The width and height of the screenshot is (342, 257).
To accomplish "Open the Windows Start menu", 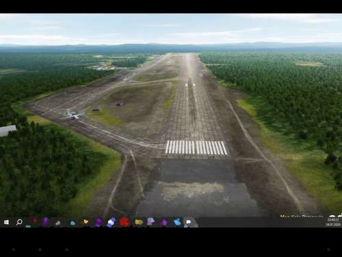I will (x=6, y=222).
